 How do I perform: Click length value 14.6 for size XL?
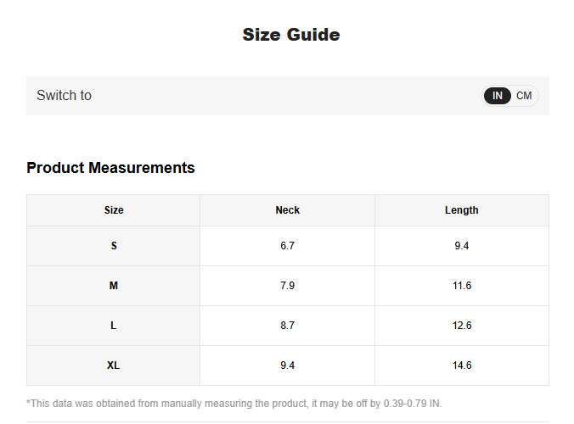pos(461,365)
